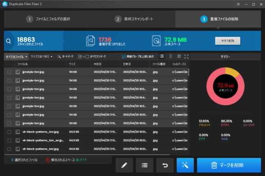Viewport: 265px width, 176px height.
Task: Click 0.00% ミュージック legend entry
Action: (248, 123)
